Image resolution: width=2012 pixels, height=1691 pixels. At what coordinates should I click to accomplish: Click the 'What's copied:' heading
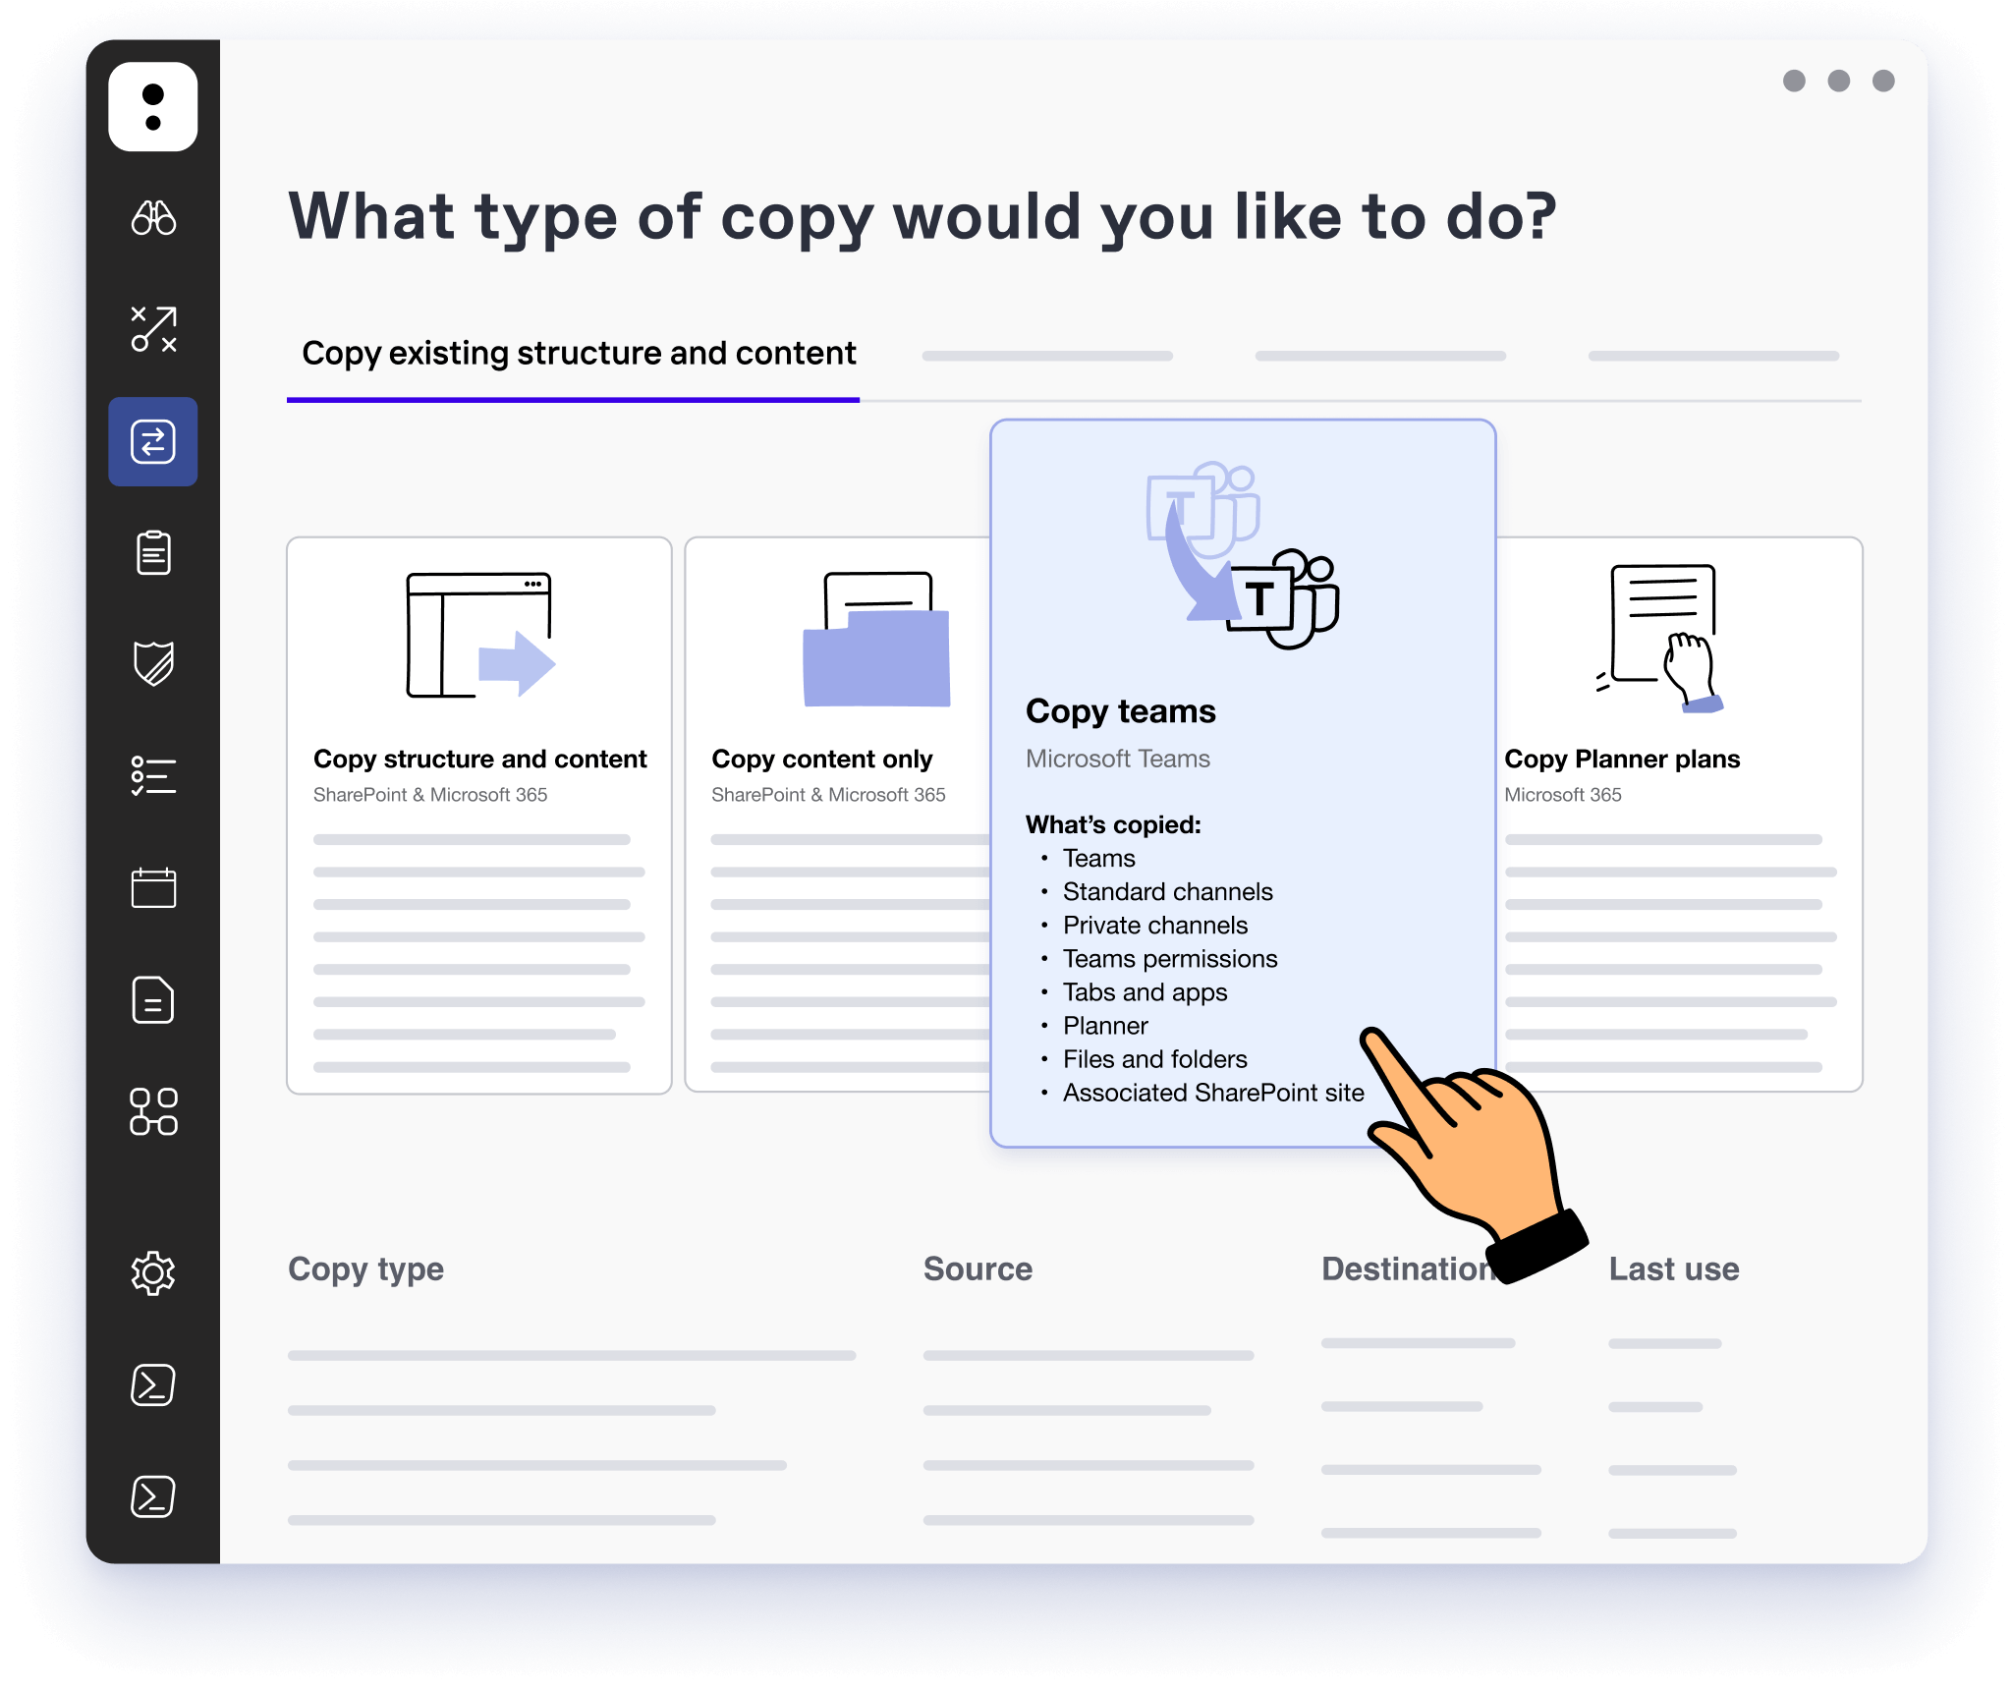tap(1113, 824)
